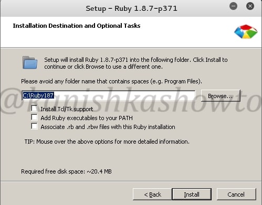The width and height of the screenshot is (262, 205).
Task: Cancel the Ruby setup
Action: (236, 195)
